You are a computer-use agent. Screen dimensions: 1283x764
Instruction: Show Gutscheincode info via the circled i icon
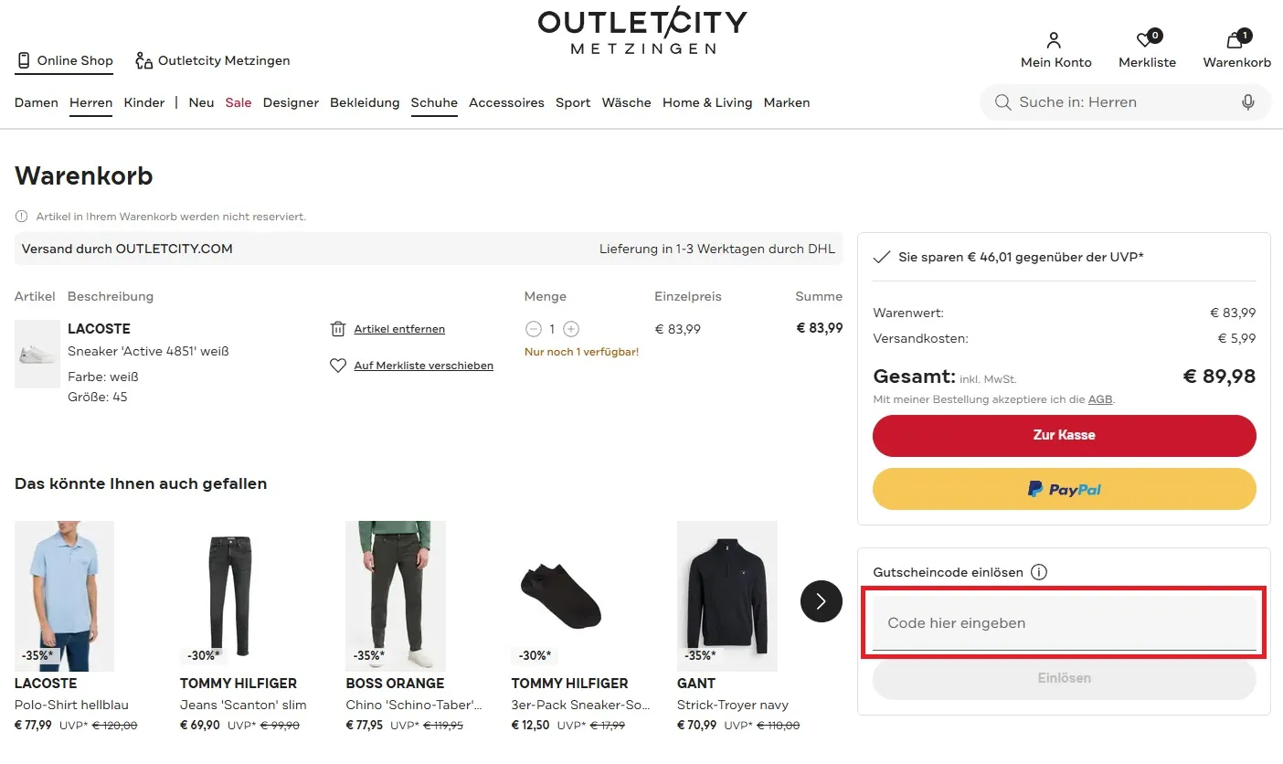(1039, 572)
